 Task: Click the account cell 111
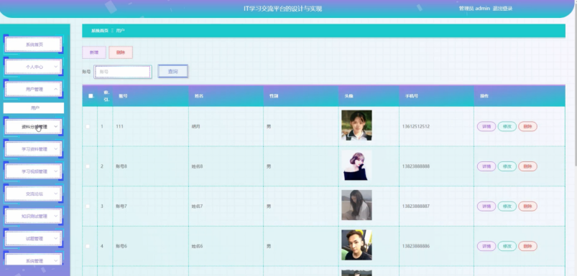click(x=119, y=126)
